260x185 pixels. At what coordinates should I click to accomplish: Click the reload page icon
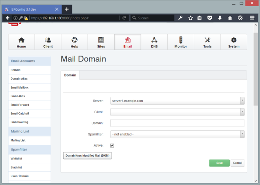tap(124, 18)
